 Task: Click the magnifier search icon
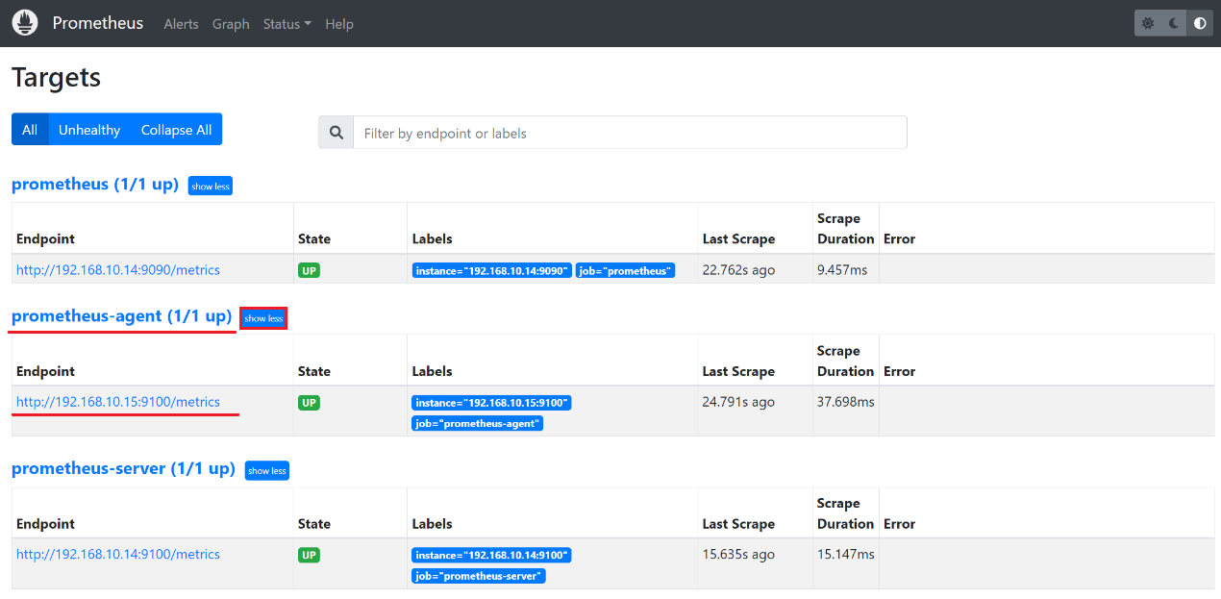336,133
